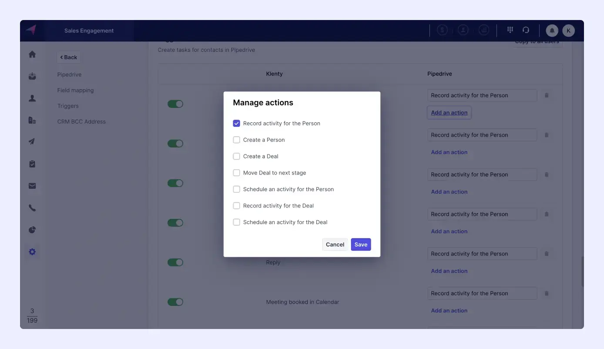Open the Tasks clipboard icon in the sidebar
This screenshot has height=349, width=604.
[32, 164]
